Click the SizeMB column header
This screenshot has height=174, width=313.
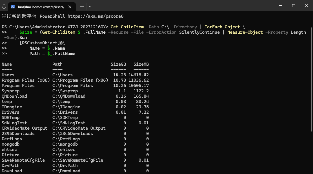[141, 64]
